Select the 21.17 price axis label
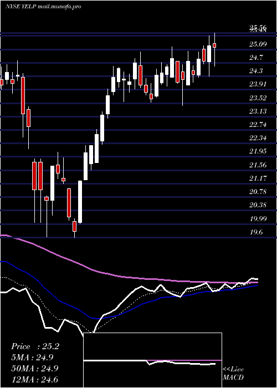 (258, 178)
